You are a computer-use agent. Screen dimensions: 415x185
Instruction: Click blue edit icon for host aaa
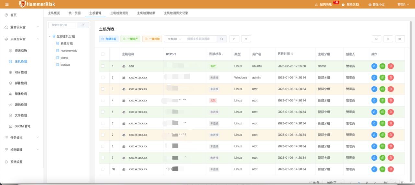click(374, 66)
